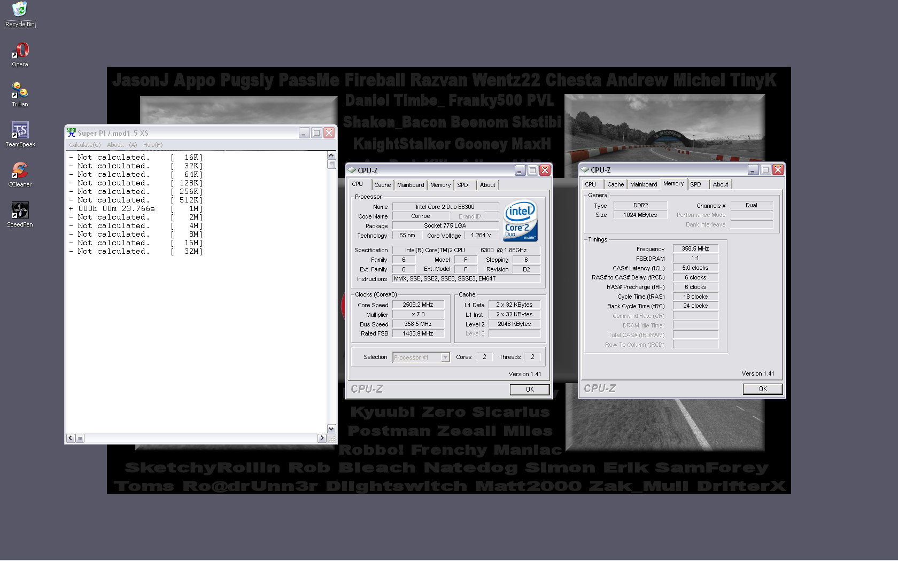Image resolution: width=898 pixels, height=561 pixels.
Task: Launch the SpeedFan desktop shortcut
Action: point(20,215)
